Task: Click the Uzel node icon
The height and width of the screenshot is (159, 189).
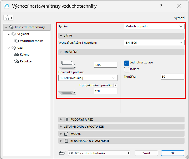Action: pyautogui.click(x=14, y=48)
